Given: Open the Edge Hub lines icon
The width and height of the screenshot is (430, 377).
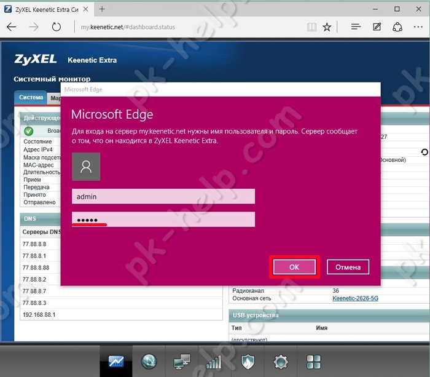Looking at the screenshot, I should 356,26.
